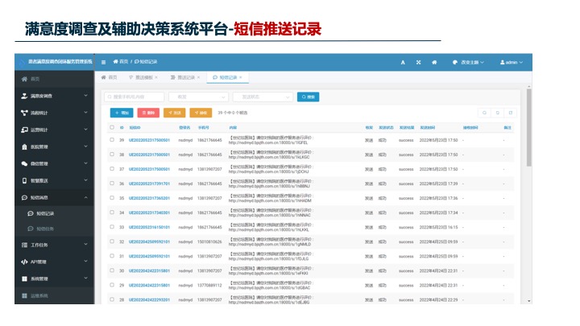Switch to the 首页 tab in tab bar
Screen dimensions: 580x326
(x=109, y=77)
